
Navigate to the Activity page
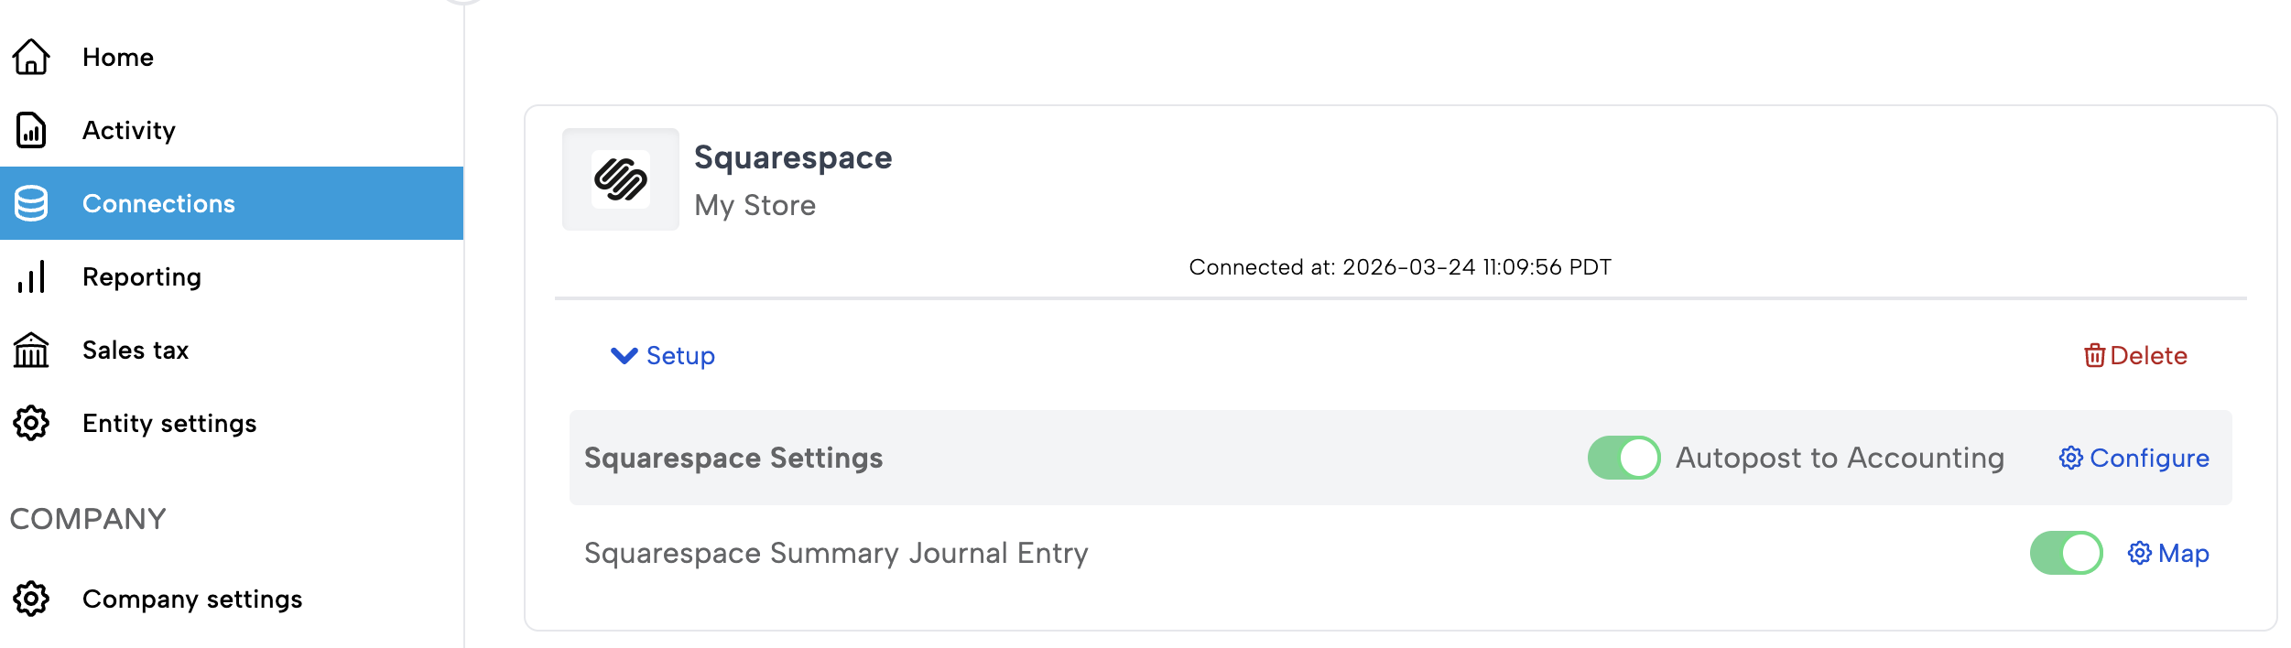tap(128, 130)
